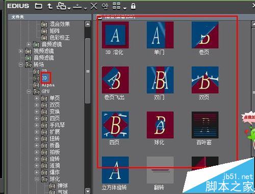
Task: Collapse the 球化 node under GPU
Action: tap(37, 179)
